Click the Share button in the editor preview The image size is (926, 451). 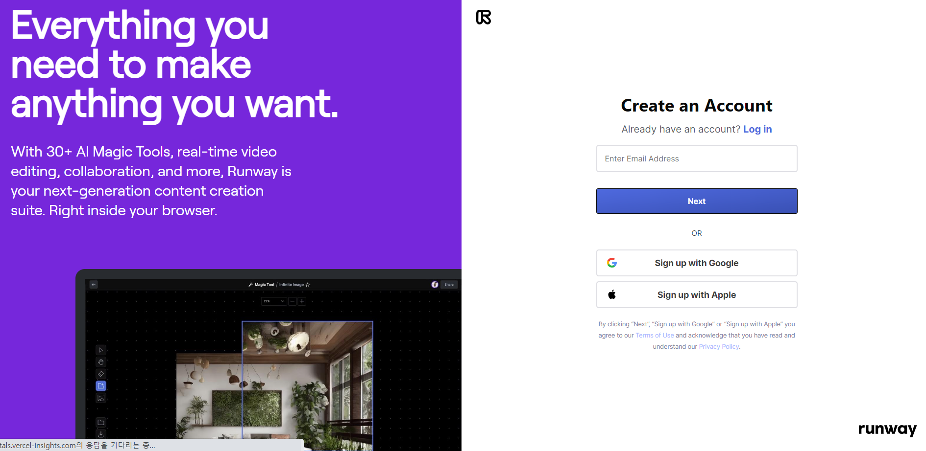pyautogui.click(x=449, y=285)
